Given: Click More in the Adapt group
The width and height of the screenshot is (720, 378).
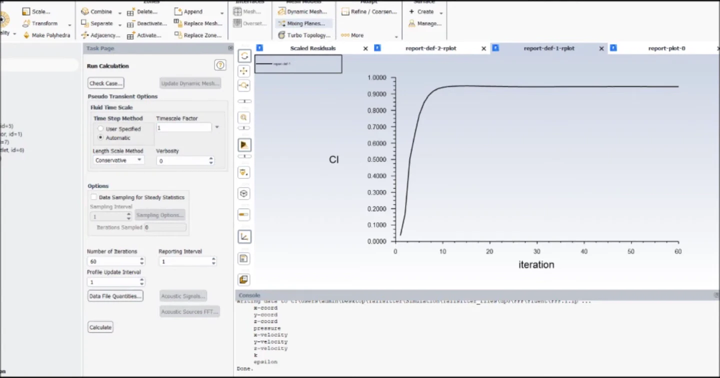Looking at the screenshot, I should click(x=352, y=35).
